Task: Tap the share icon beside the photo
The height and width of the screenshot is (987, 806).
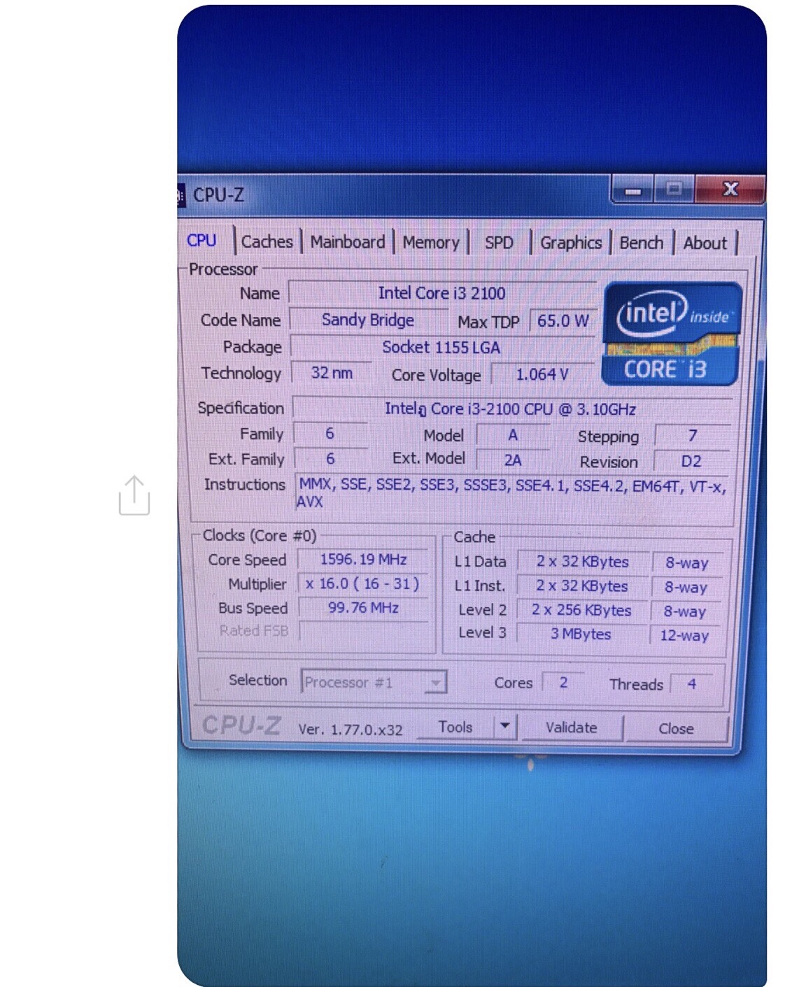Action: [x=134, y=496]
